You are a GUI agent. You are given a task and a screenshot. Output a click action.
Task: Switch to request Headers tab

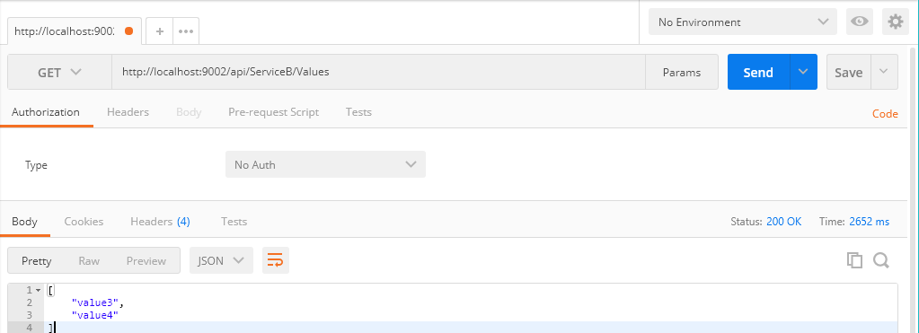tap(128, 112)
